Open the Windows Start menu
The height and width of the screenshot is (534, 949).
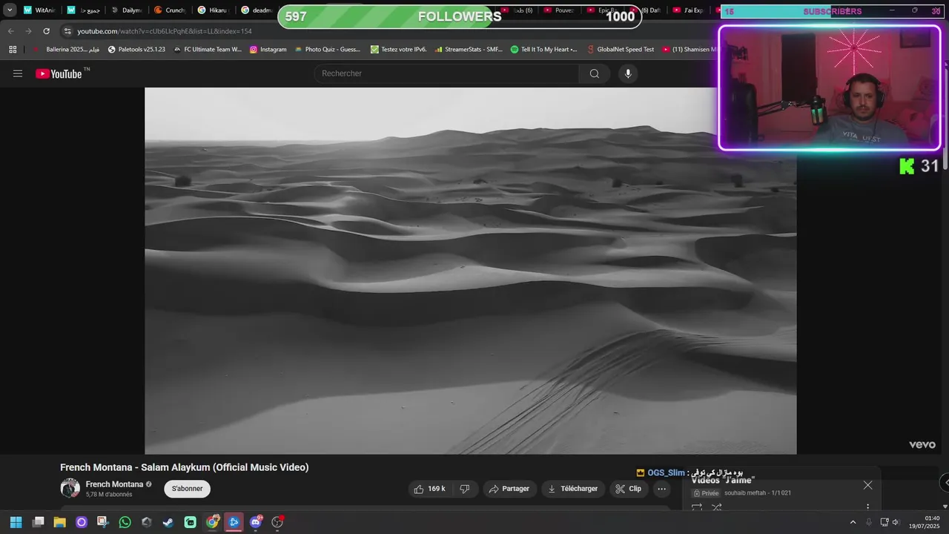16,522
